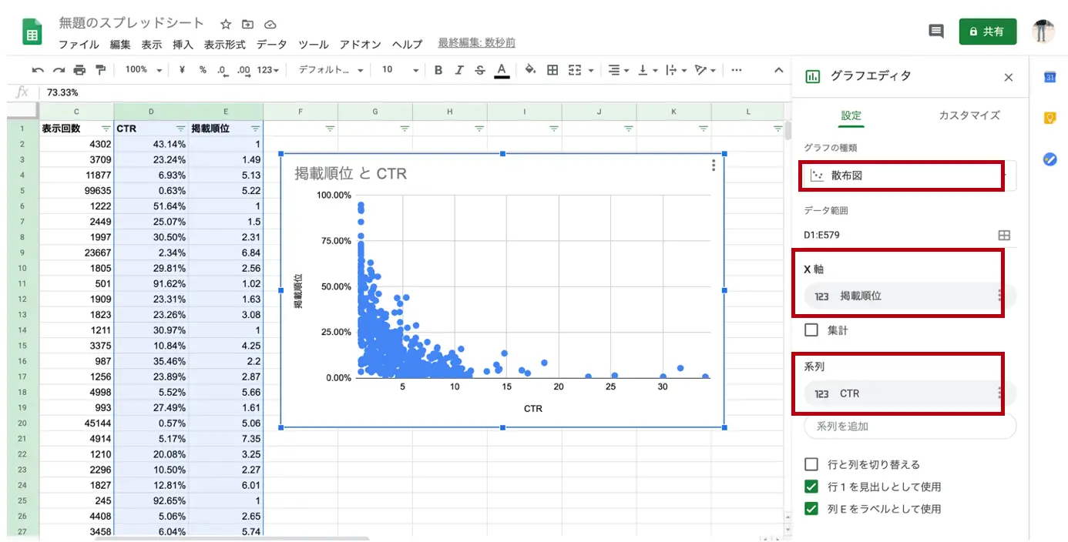Screen dimensions: 1068x542
Task: Open the fill color picker
Action: click(530, 70)
